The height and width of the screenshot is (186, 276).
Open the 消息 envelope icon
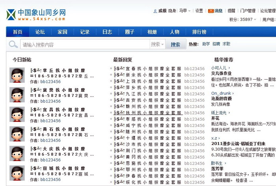tap(211, 11)
